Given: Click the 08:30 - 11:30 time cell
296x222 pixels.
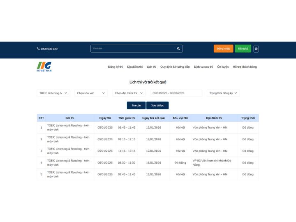Looking at the screenshot, I should (127, 163).
